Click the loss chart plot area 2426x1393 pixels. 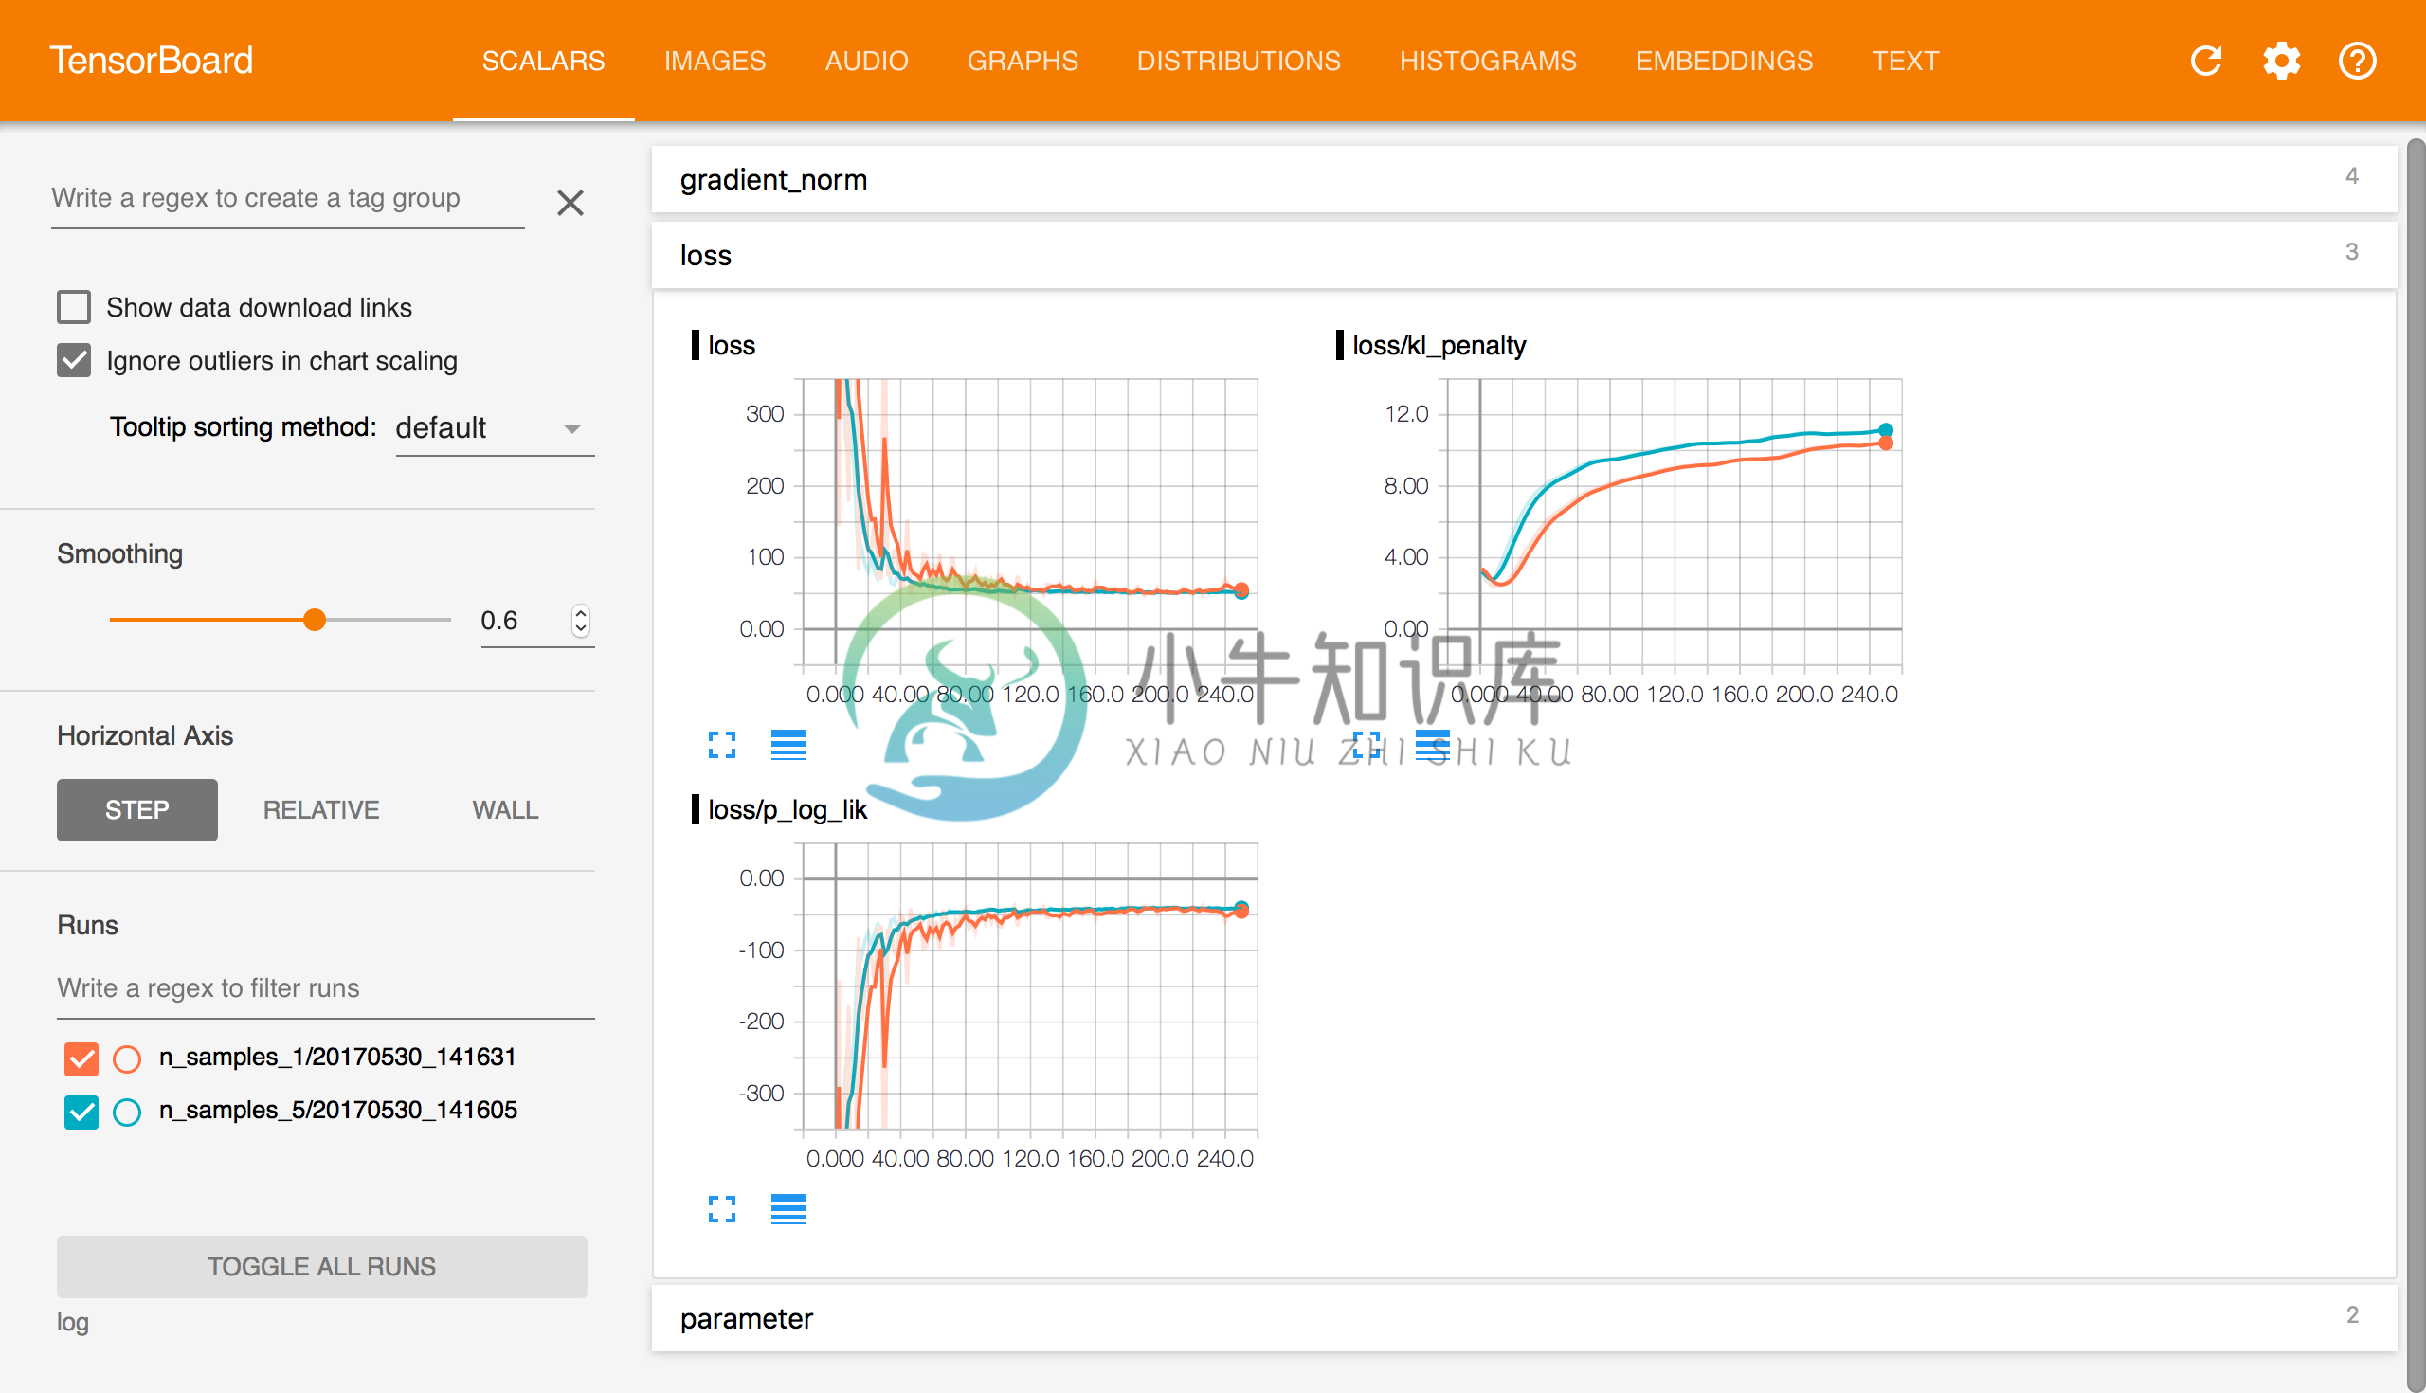(1029, 521)
